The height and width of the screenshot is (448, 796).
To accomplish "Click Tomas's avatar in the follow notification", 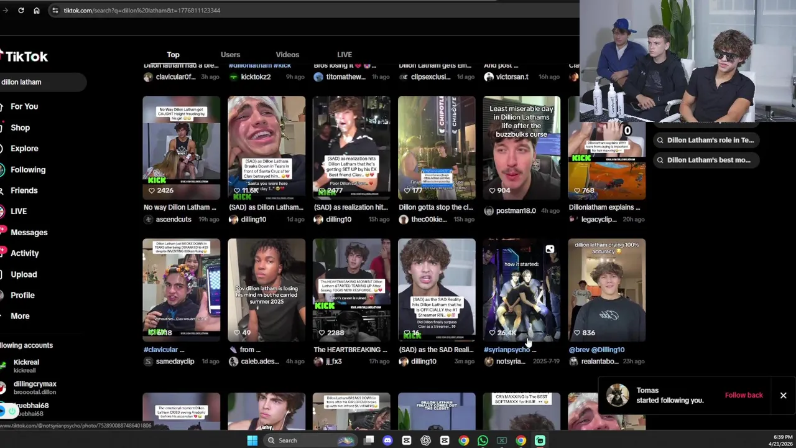I will [618, 395].
